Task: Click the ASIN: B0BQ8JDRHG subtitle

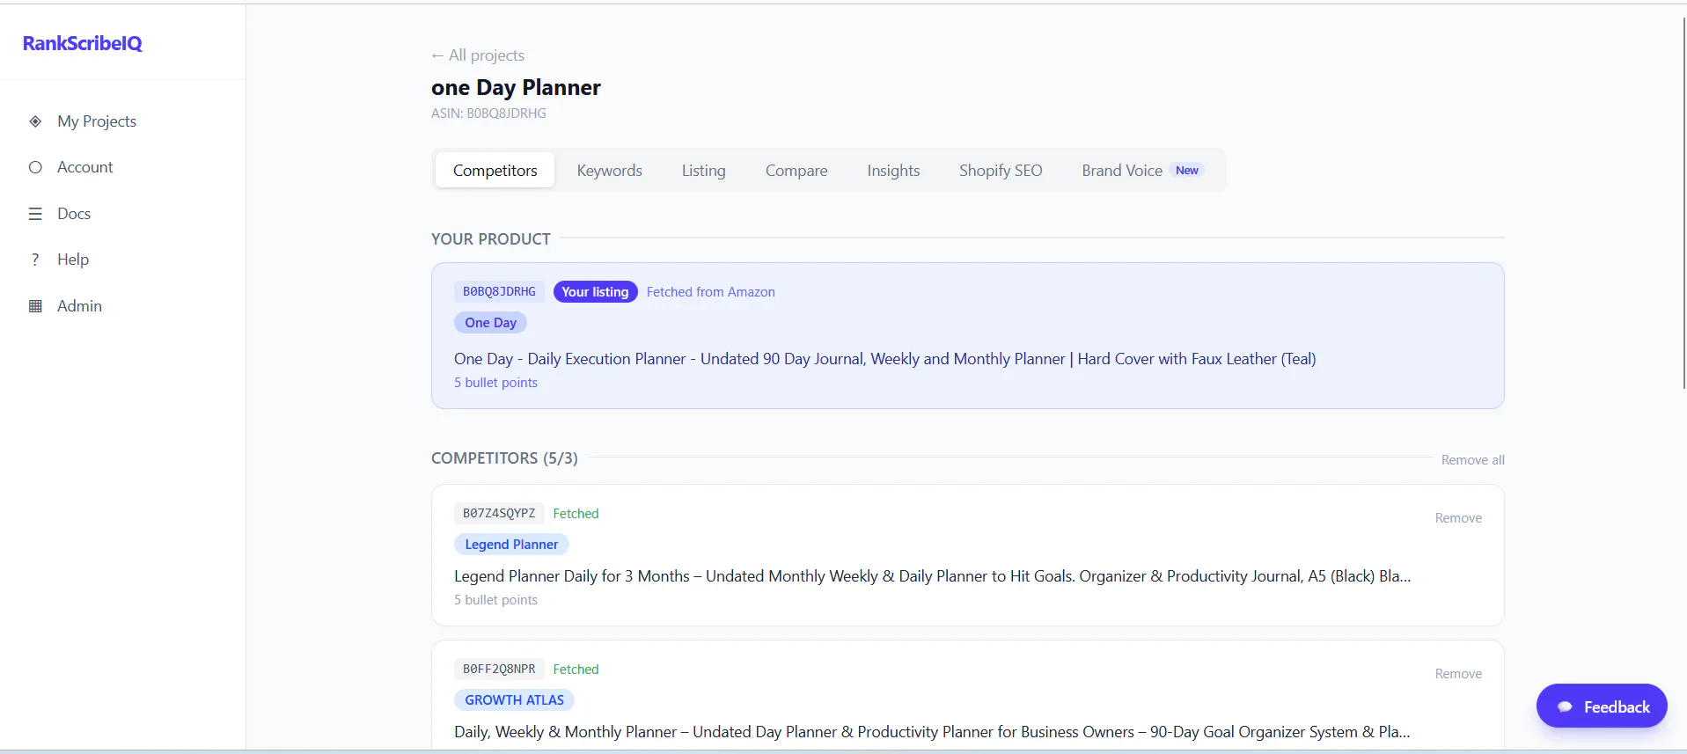Action: tap(488, 113)
